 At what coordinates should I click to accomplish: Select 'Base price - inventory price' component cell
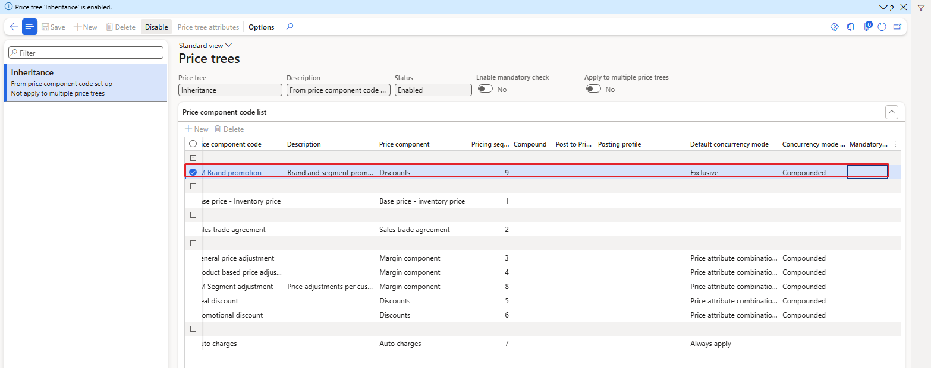pos(422,201)
